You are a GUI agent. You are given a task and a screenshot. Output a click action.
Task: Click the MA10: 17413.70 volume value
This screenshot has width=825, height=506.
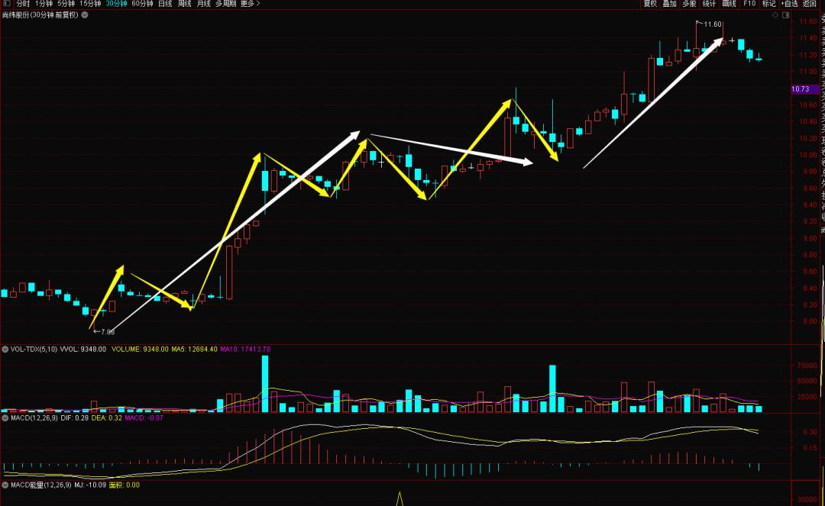pos(245,350)
